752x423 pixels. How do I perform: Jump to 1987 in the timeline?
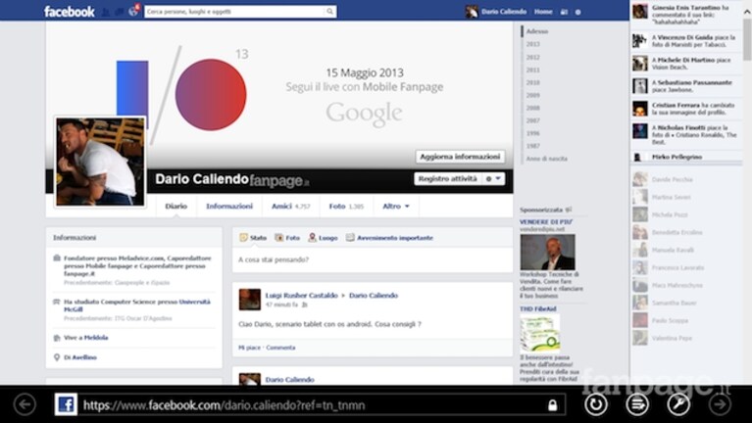(532, 146)
